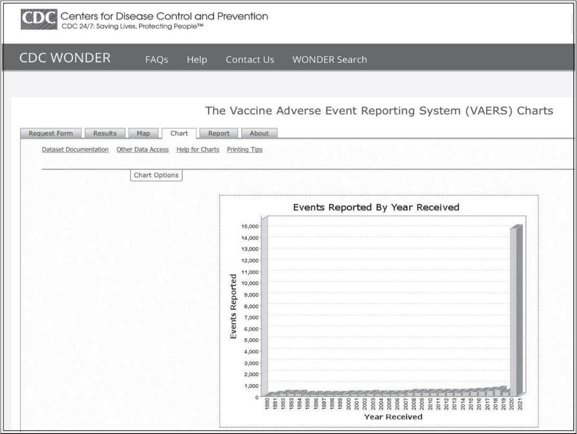Open the Help for Charts link
The height and width of the screenshot is (434, 577).
[198, 150]
